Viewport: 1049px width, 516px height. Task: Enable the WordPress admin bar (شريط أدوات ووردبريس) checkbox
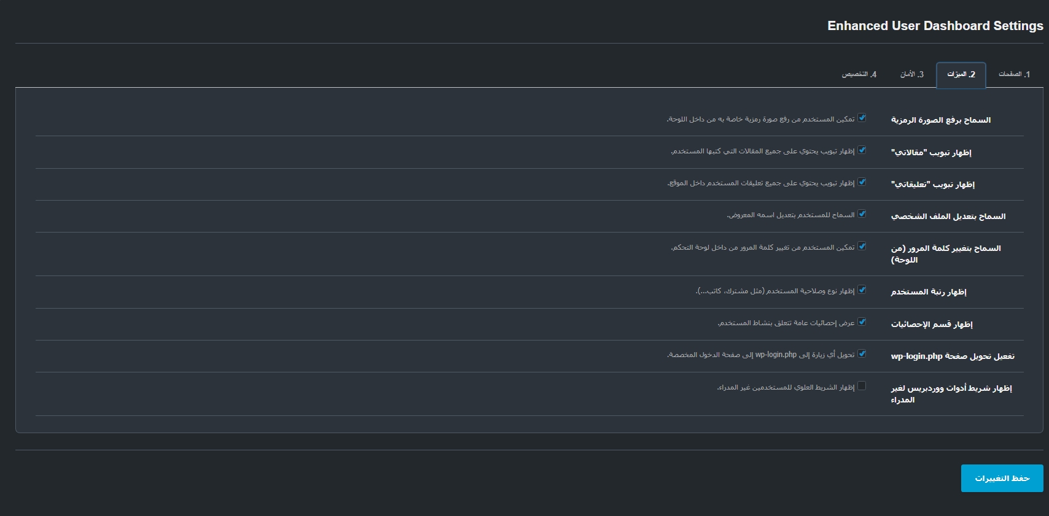pyautogui.click(x=862, y=386)
